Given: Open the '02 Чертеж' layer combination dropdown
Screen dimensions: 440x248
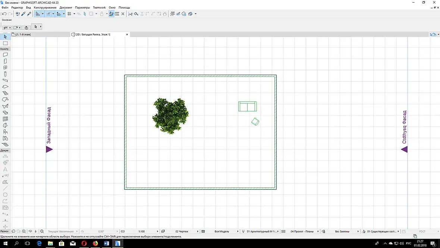Looking at the screenshot, I should pyautogui.click(x=182, y=232).
